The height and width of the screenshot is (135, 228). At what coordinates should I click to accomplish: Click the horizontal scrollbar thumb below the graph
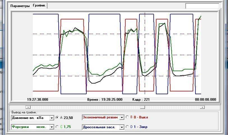point(142,107)
